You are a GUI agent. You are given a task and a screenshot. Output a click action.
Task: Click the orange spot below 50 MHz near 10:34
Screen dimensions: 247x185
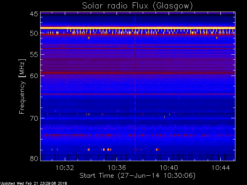[89, 38]
